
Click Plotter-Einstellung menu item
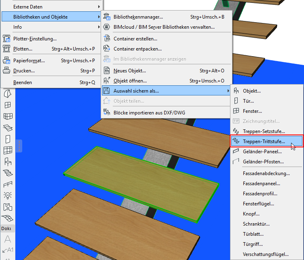tap(51, 39)
